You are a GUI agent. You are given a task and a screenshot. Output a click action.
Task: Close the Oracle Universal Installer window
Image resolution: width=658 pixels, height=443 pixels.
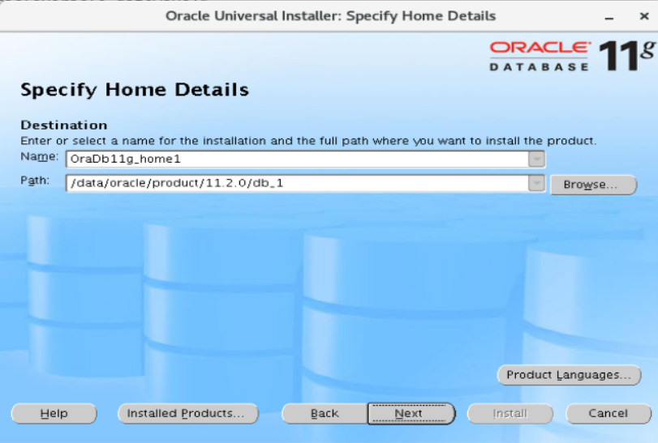click(x=644, y=16)
